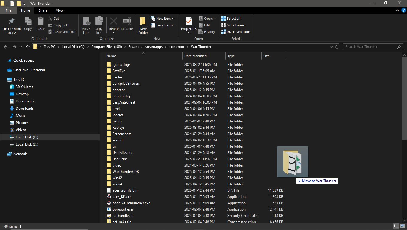Click the quick access New folder icon in title bar
Screen dimensions: 407x230
click(x=19, y=4)
